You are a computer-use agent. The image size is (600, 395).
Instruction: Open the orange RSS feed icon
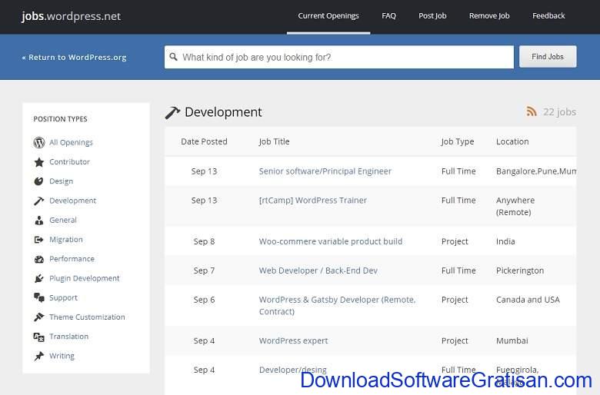click(531, 111)
